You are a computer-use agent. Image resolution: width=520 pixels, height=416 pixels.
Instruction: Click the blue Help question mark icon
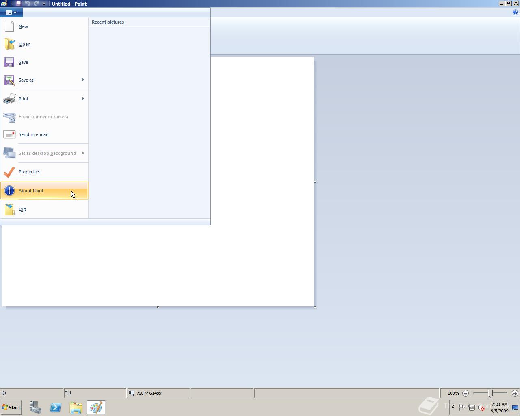(516, 13)
